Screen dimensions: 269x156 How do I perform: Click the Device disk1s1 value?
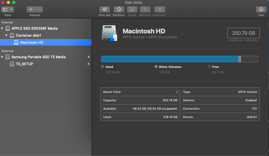[252, 117]
